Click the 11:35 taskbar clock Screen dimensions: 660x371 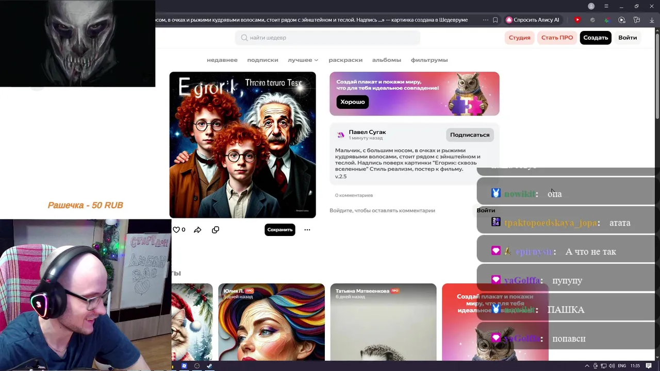pyautogui.click(x=635, y=366)
